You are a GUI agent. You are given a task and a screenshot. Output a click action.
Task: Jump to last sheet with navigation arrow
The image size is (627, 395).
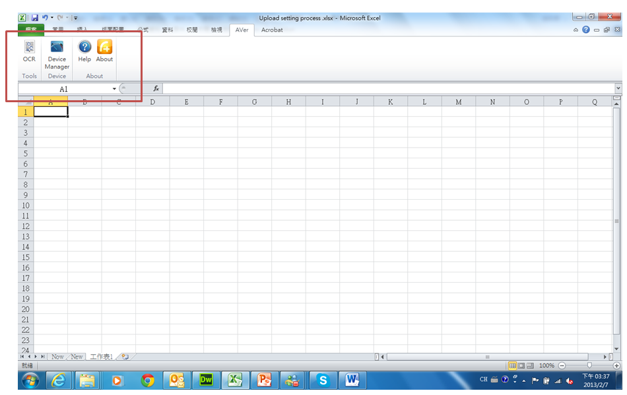pos(42,357)
